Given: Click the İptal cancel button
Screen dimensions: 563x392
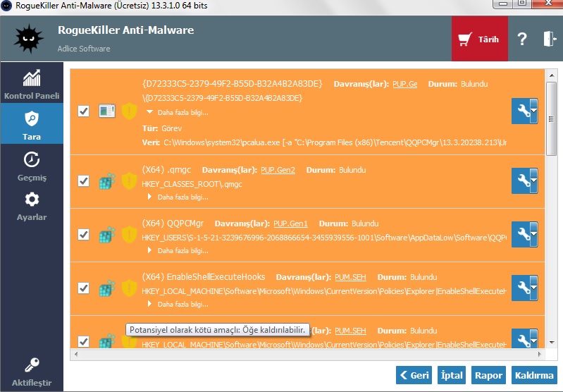Looking at the screenshot, I should coord(452,375).
